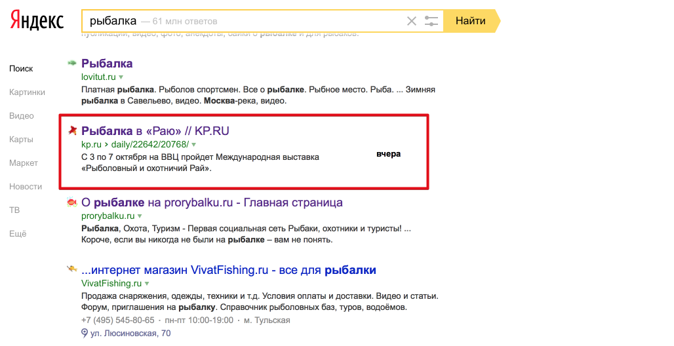Image resolution: width=674 pixels, height=346 pixels.
Task: Switch to Картинки search
Action: pos(27,92)
